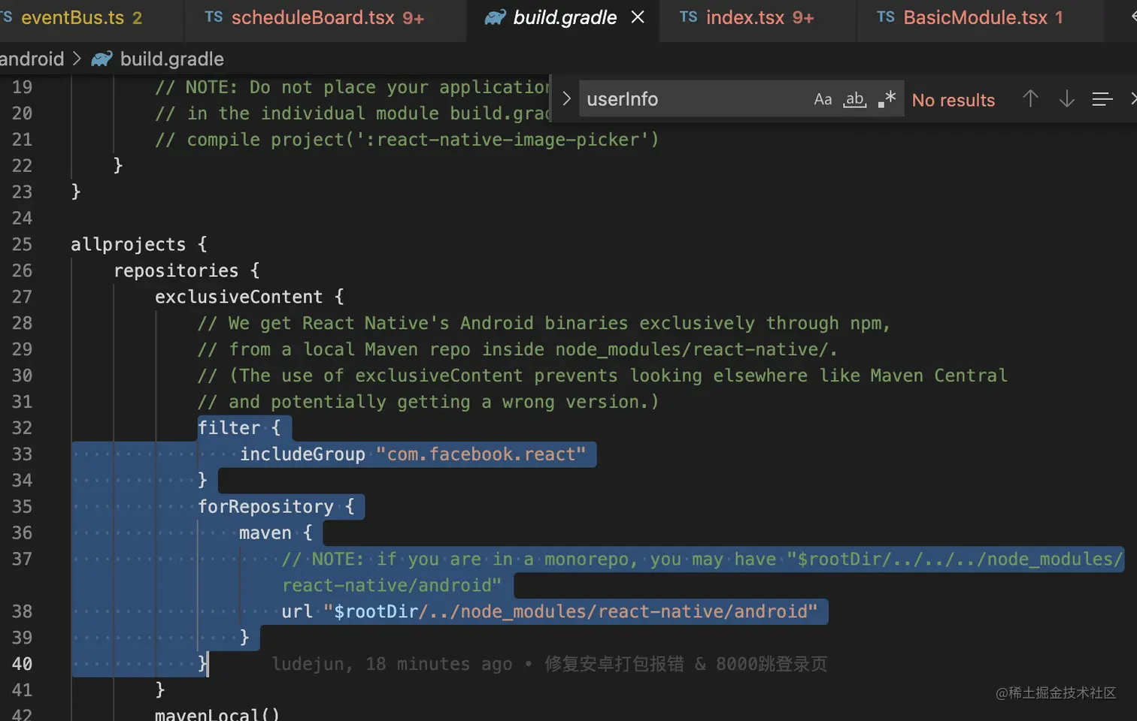Switch to the eventBus.ts tab
This screenshot has width=1137, height=721.
81,17
